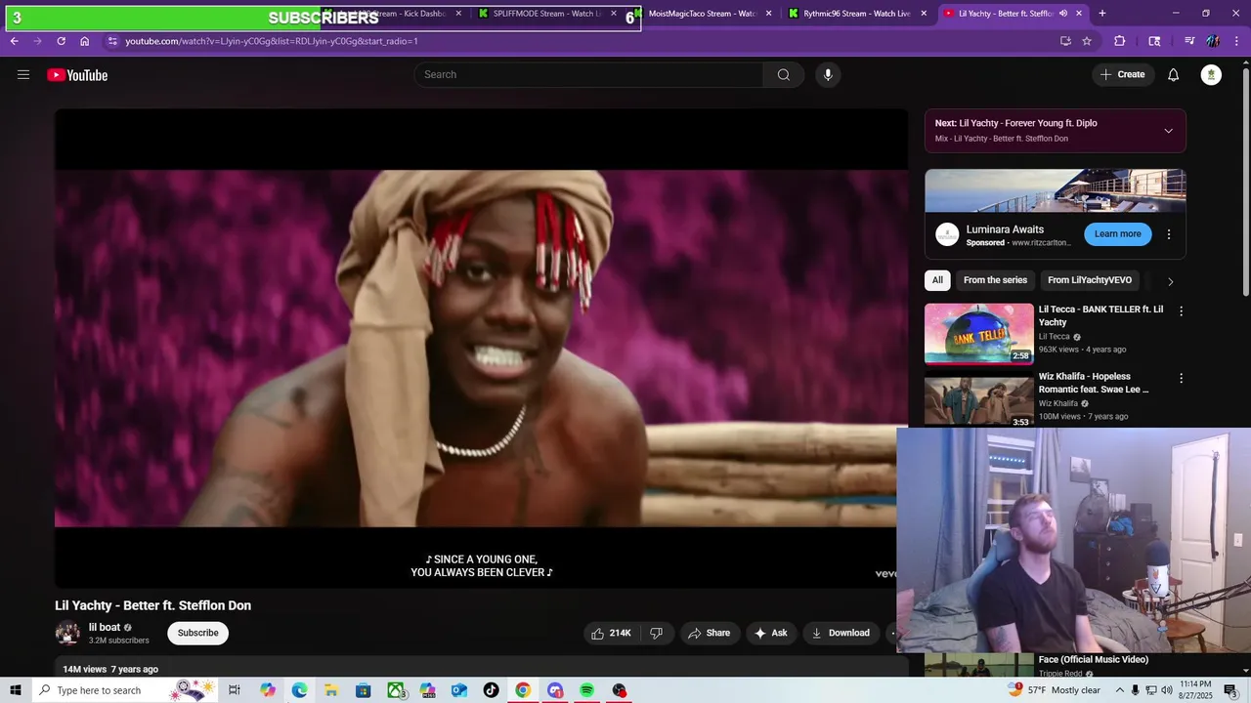Select the From the series chip
This screenshot has width=1251, height=703.
point(995,280)
